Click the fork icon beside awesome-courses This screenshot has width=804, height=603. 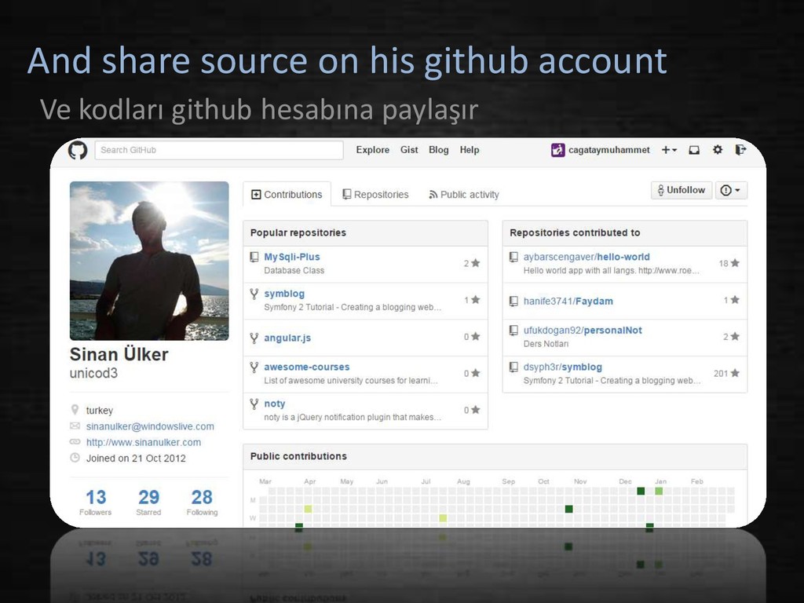[x=254, y=367]
